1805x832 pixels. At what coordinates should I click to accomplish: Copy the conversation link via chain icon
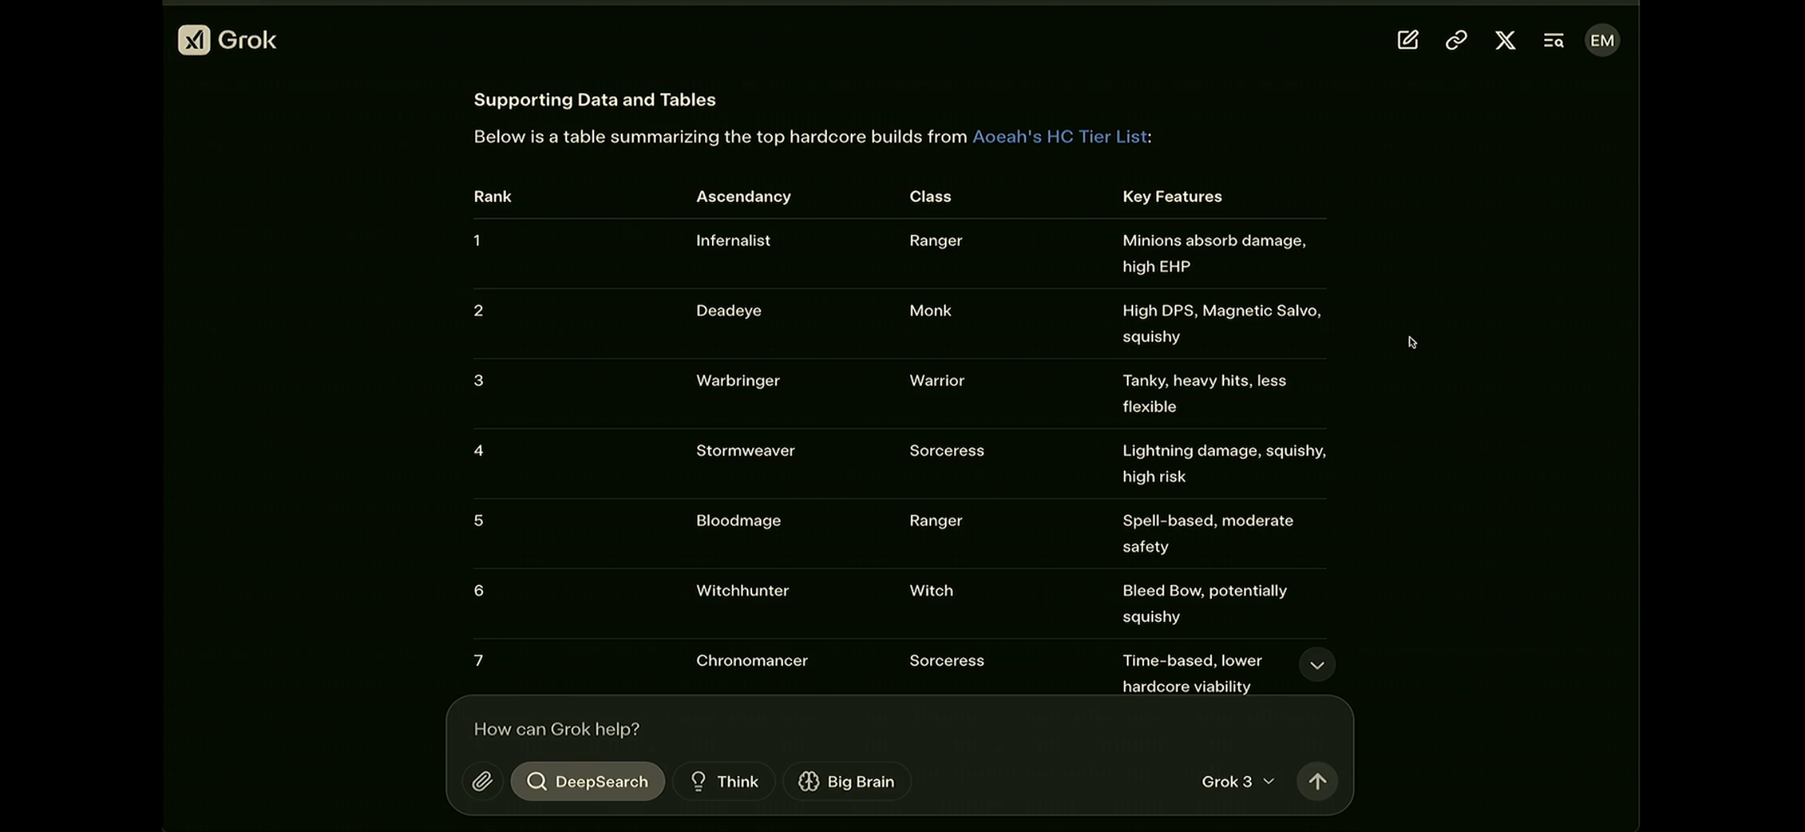click(x=1456, y=40)
